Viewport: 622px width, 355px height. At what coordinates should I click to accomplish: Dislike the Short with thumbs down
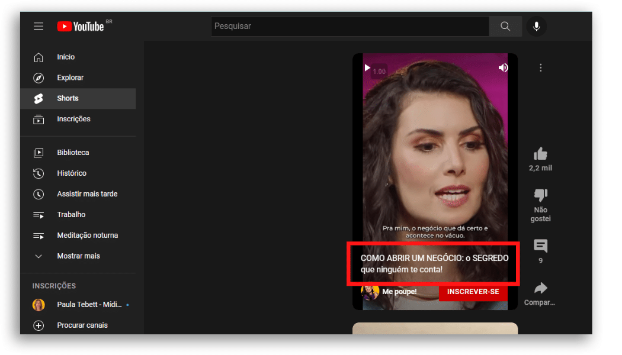[x=540, y=195]
